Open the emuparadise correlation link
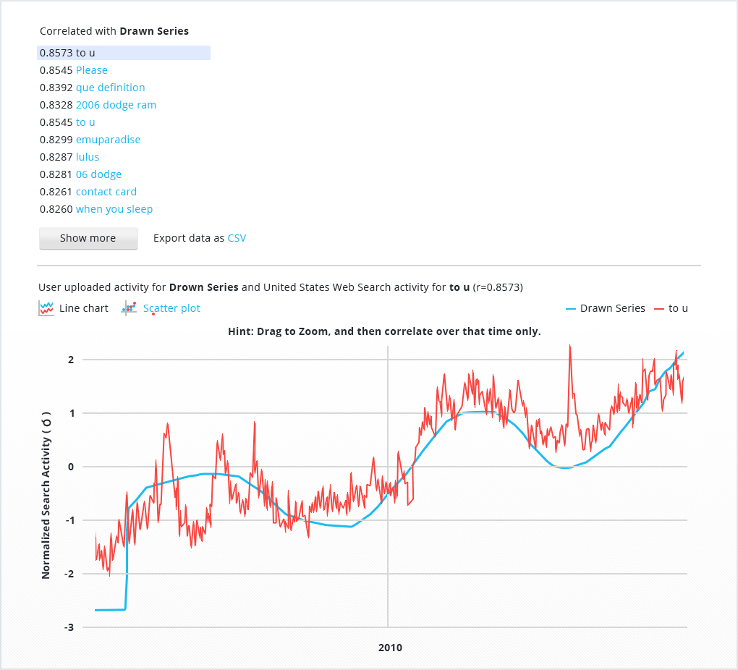The width and height of the screenshot is (738, 670). pos(108,140)
